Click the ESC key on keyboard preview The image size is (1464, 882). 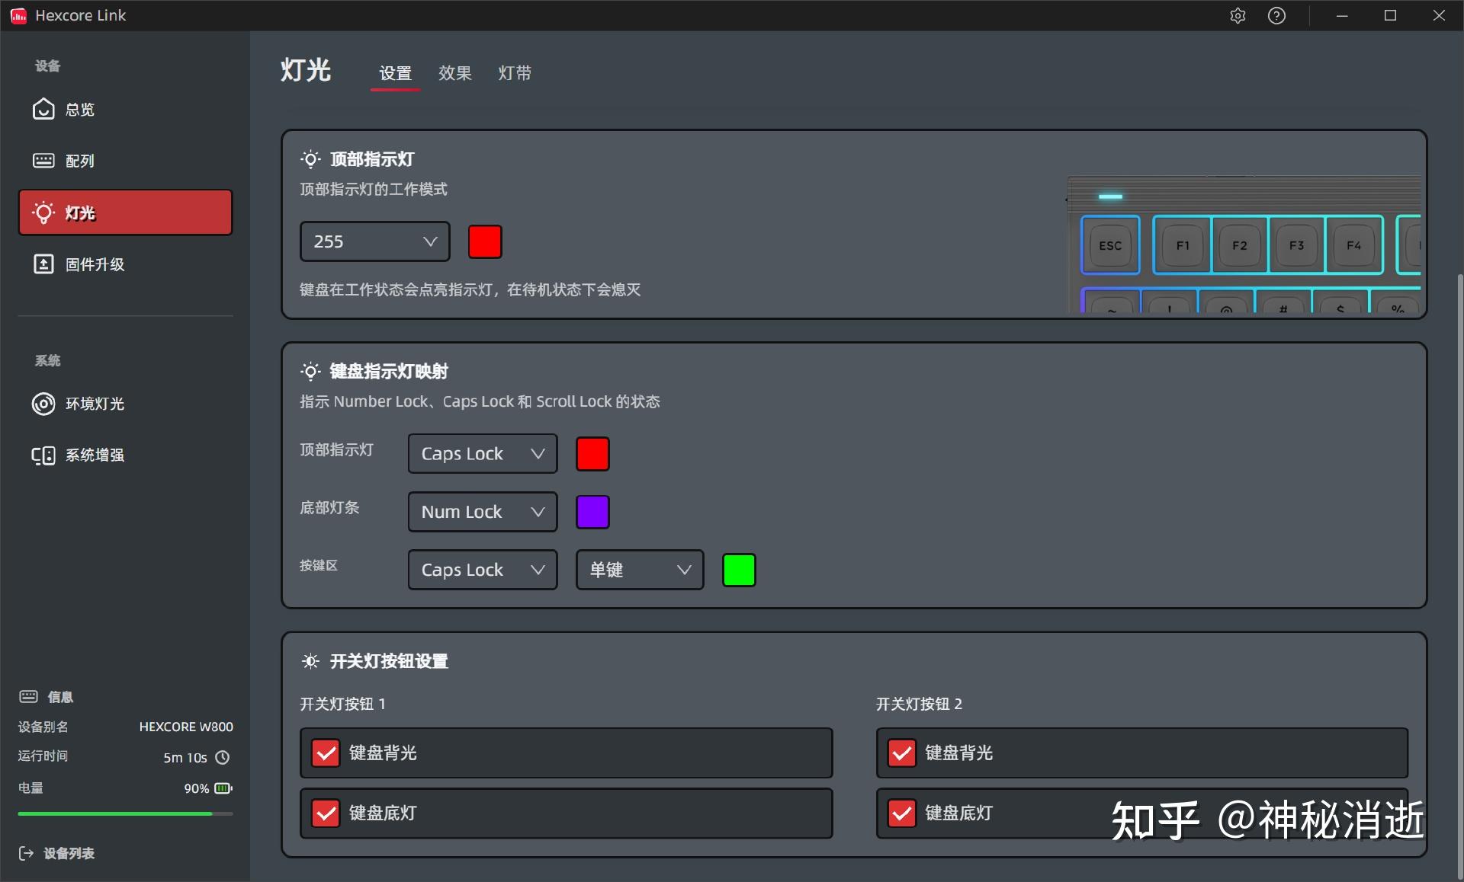1109,244
